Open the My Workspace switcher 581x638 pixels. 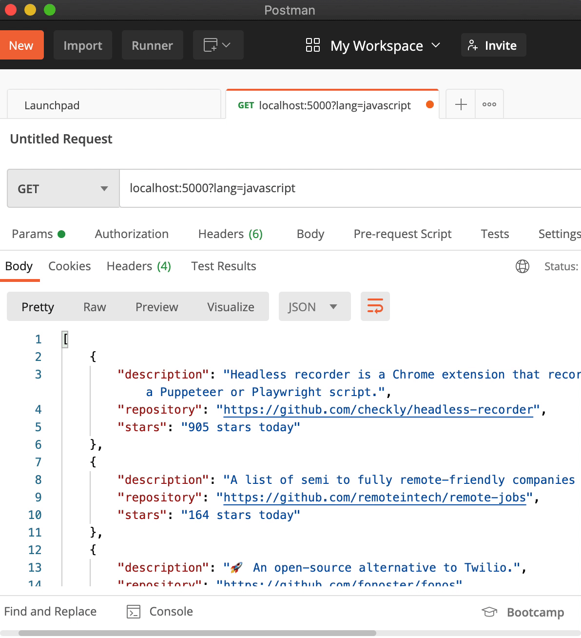pyautogui.click(x=385, y=45)
